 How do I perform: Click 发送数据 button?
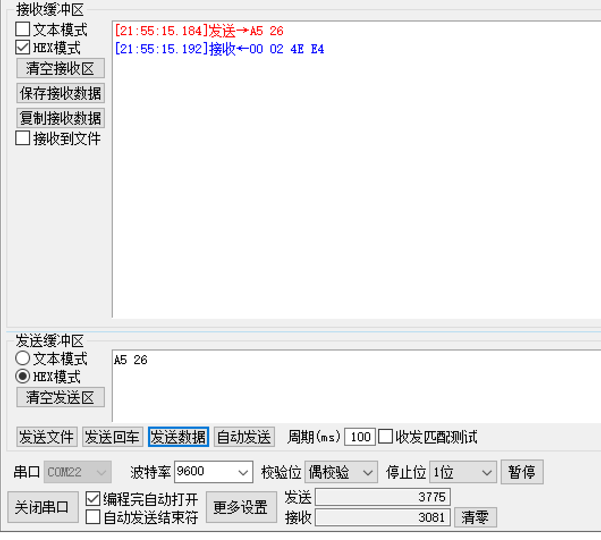click(178, 437)
